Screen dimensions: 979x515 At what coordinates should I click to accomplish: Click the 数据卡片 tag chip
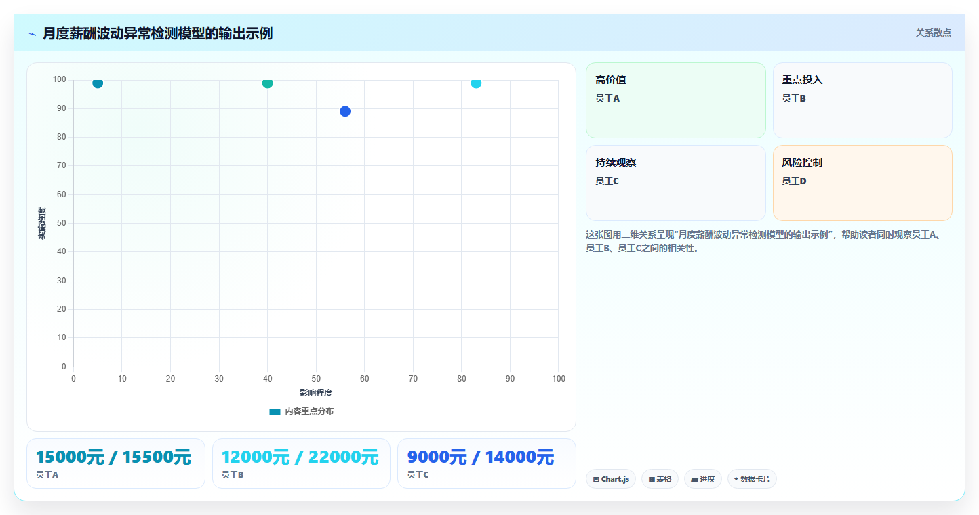pyautogui.click(x=752, y=479)
